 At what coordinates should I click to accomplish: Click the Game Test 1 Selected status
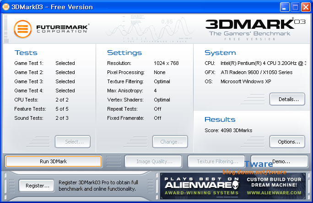[65, 63]
